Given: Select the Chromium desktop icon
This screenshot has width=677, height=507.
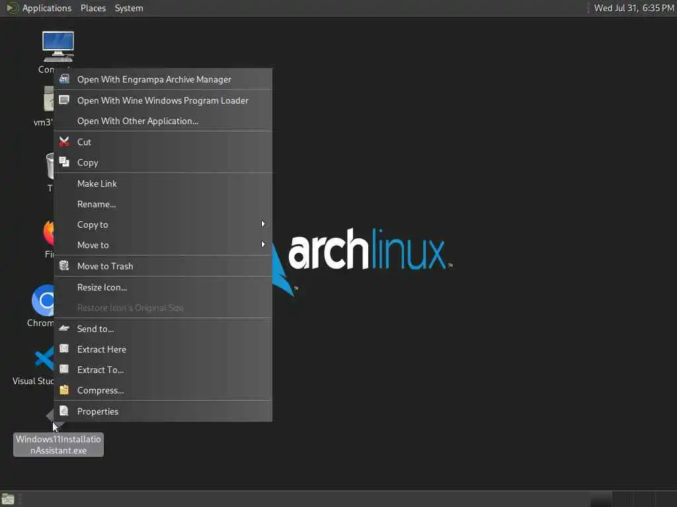Looking at the screenshot, I should pyautogui.click(x=43, y=300).
